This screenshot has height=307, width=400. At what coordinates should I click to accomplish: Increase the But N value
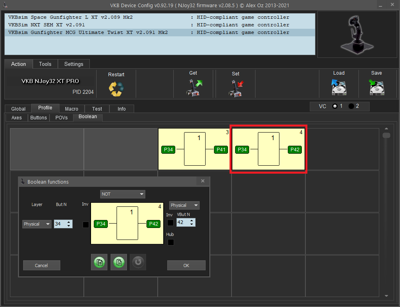(x=69, y=222)
